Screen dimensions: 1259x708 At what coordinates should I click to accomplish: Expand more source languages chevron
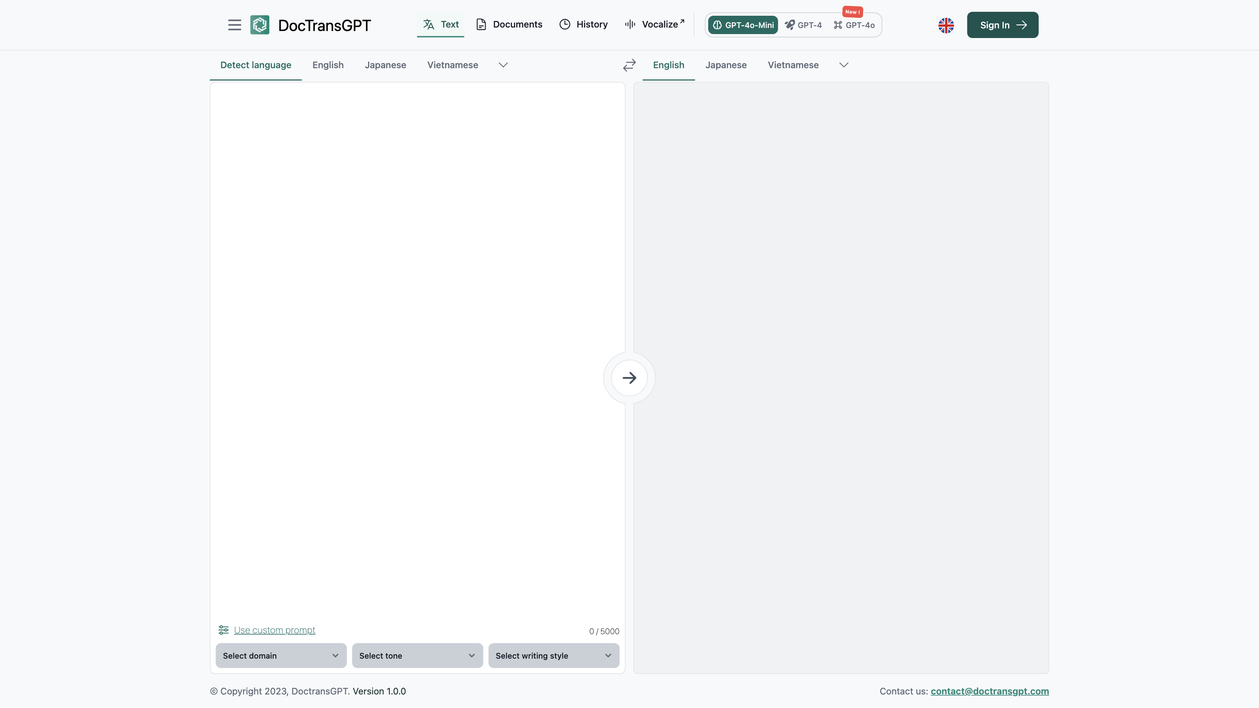pyautogui.click(x=503, y=65)
